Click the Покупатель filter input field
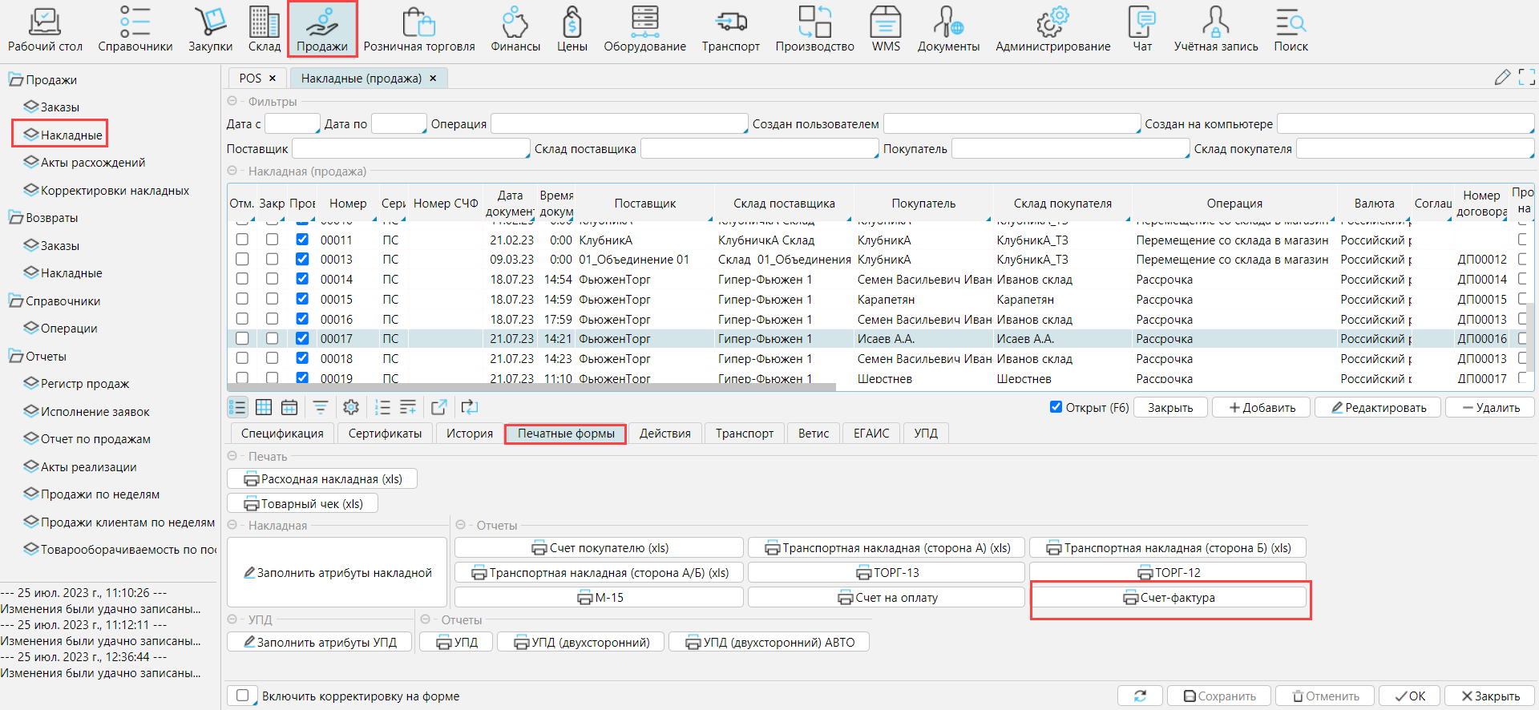Image resolution: width=1539 pixels, height=710 pixels. click(1069, 148)
